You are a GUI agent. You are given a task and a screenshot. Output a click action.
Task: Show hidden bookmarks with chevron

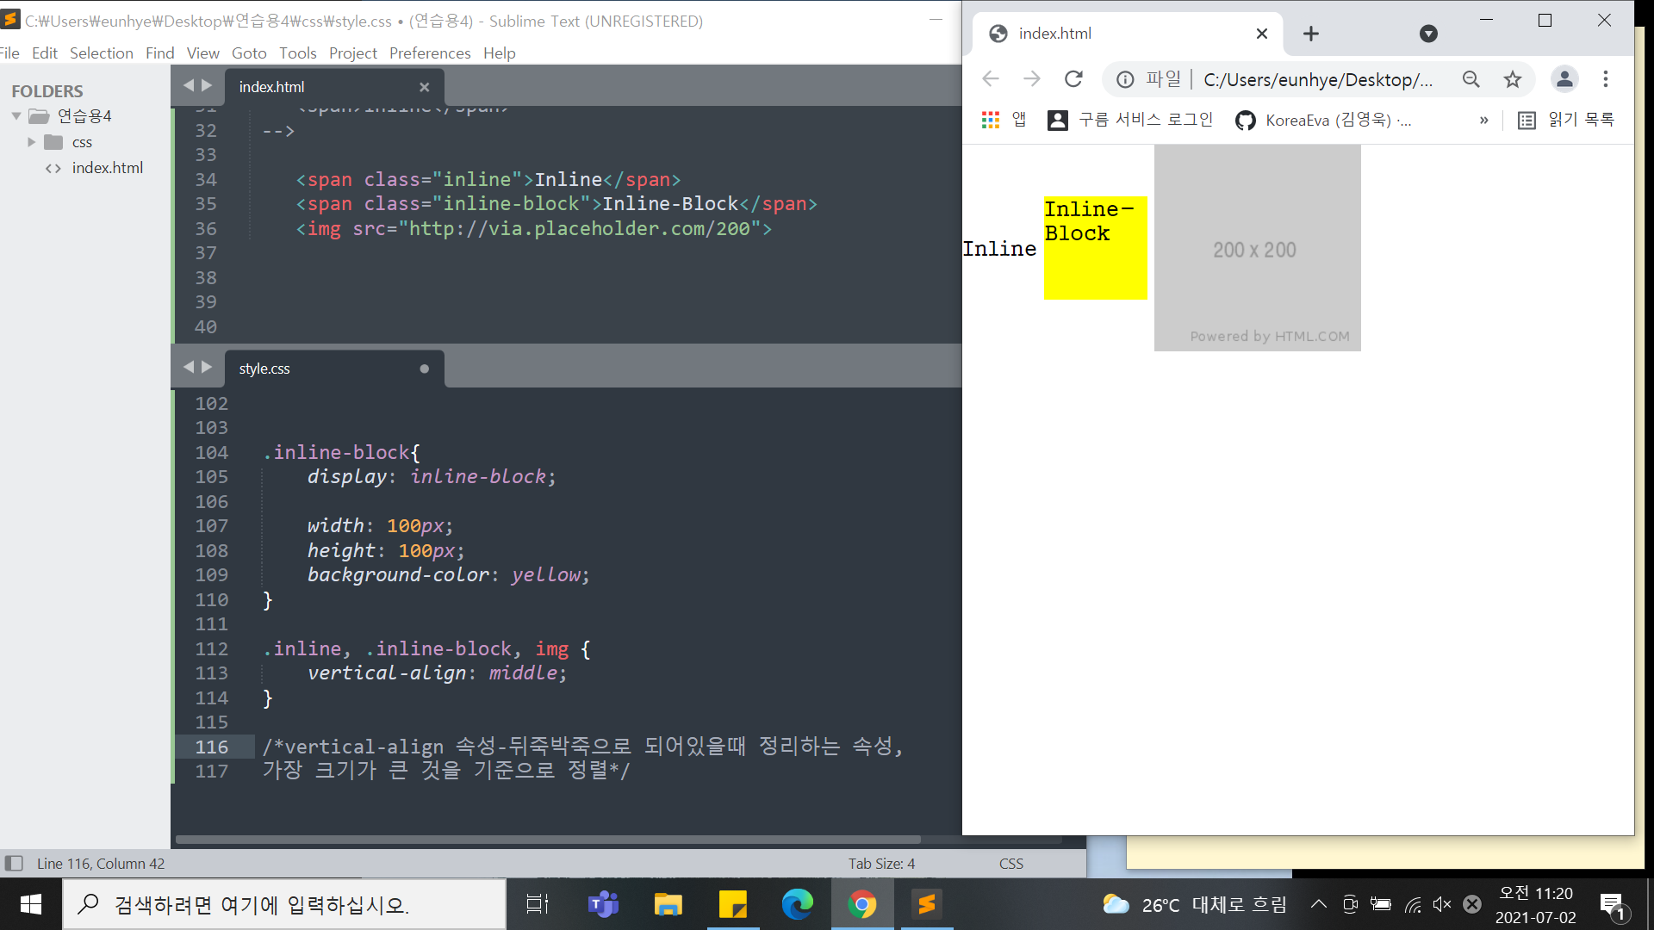click(1483, 120)
